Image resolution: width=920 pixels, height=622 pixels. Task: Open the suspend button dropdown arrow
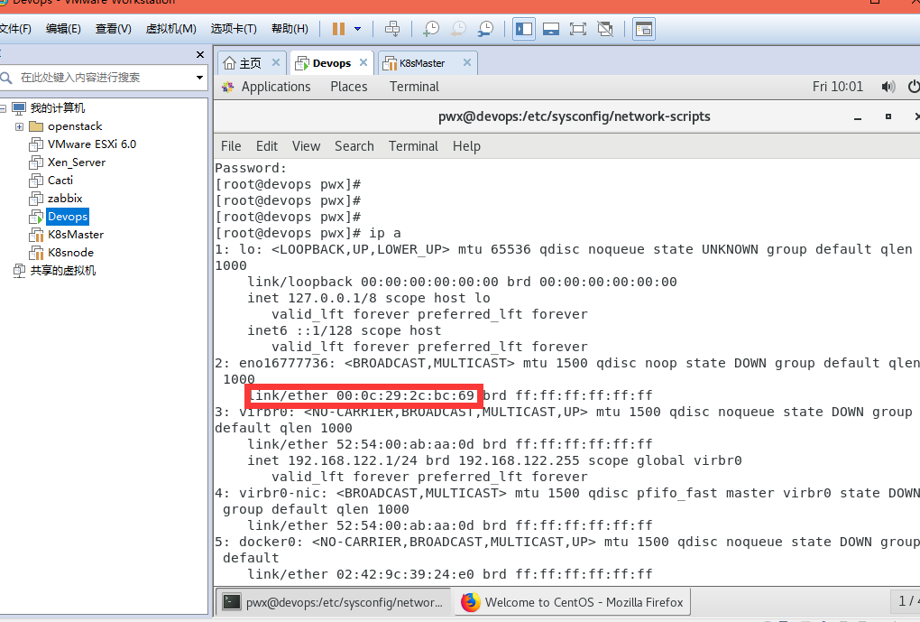point(359,28)
